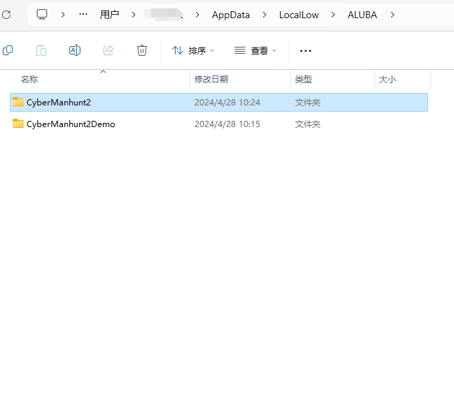Viewport: 454px width, 396px height.
Task: Click the This PC monitor icon in breadcrumb
Action: pyautogui.click(x=42, y=15)
